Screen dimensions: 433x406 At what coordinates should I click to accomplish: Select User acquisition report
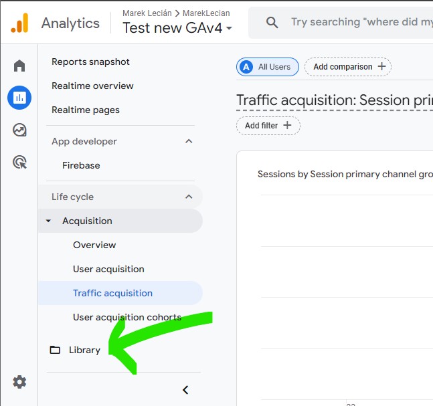pyautogui.click(x=108, y=269)
